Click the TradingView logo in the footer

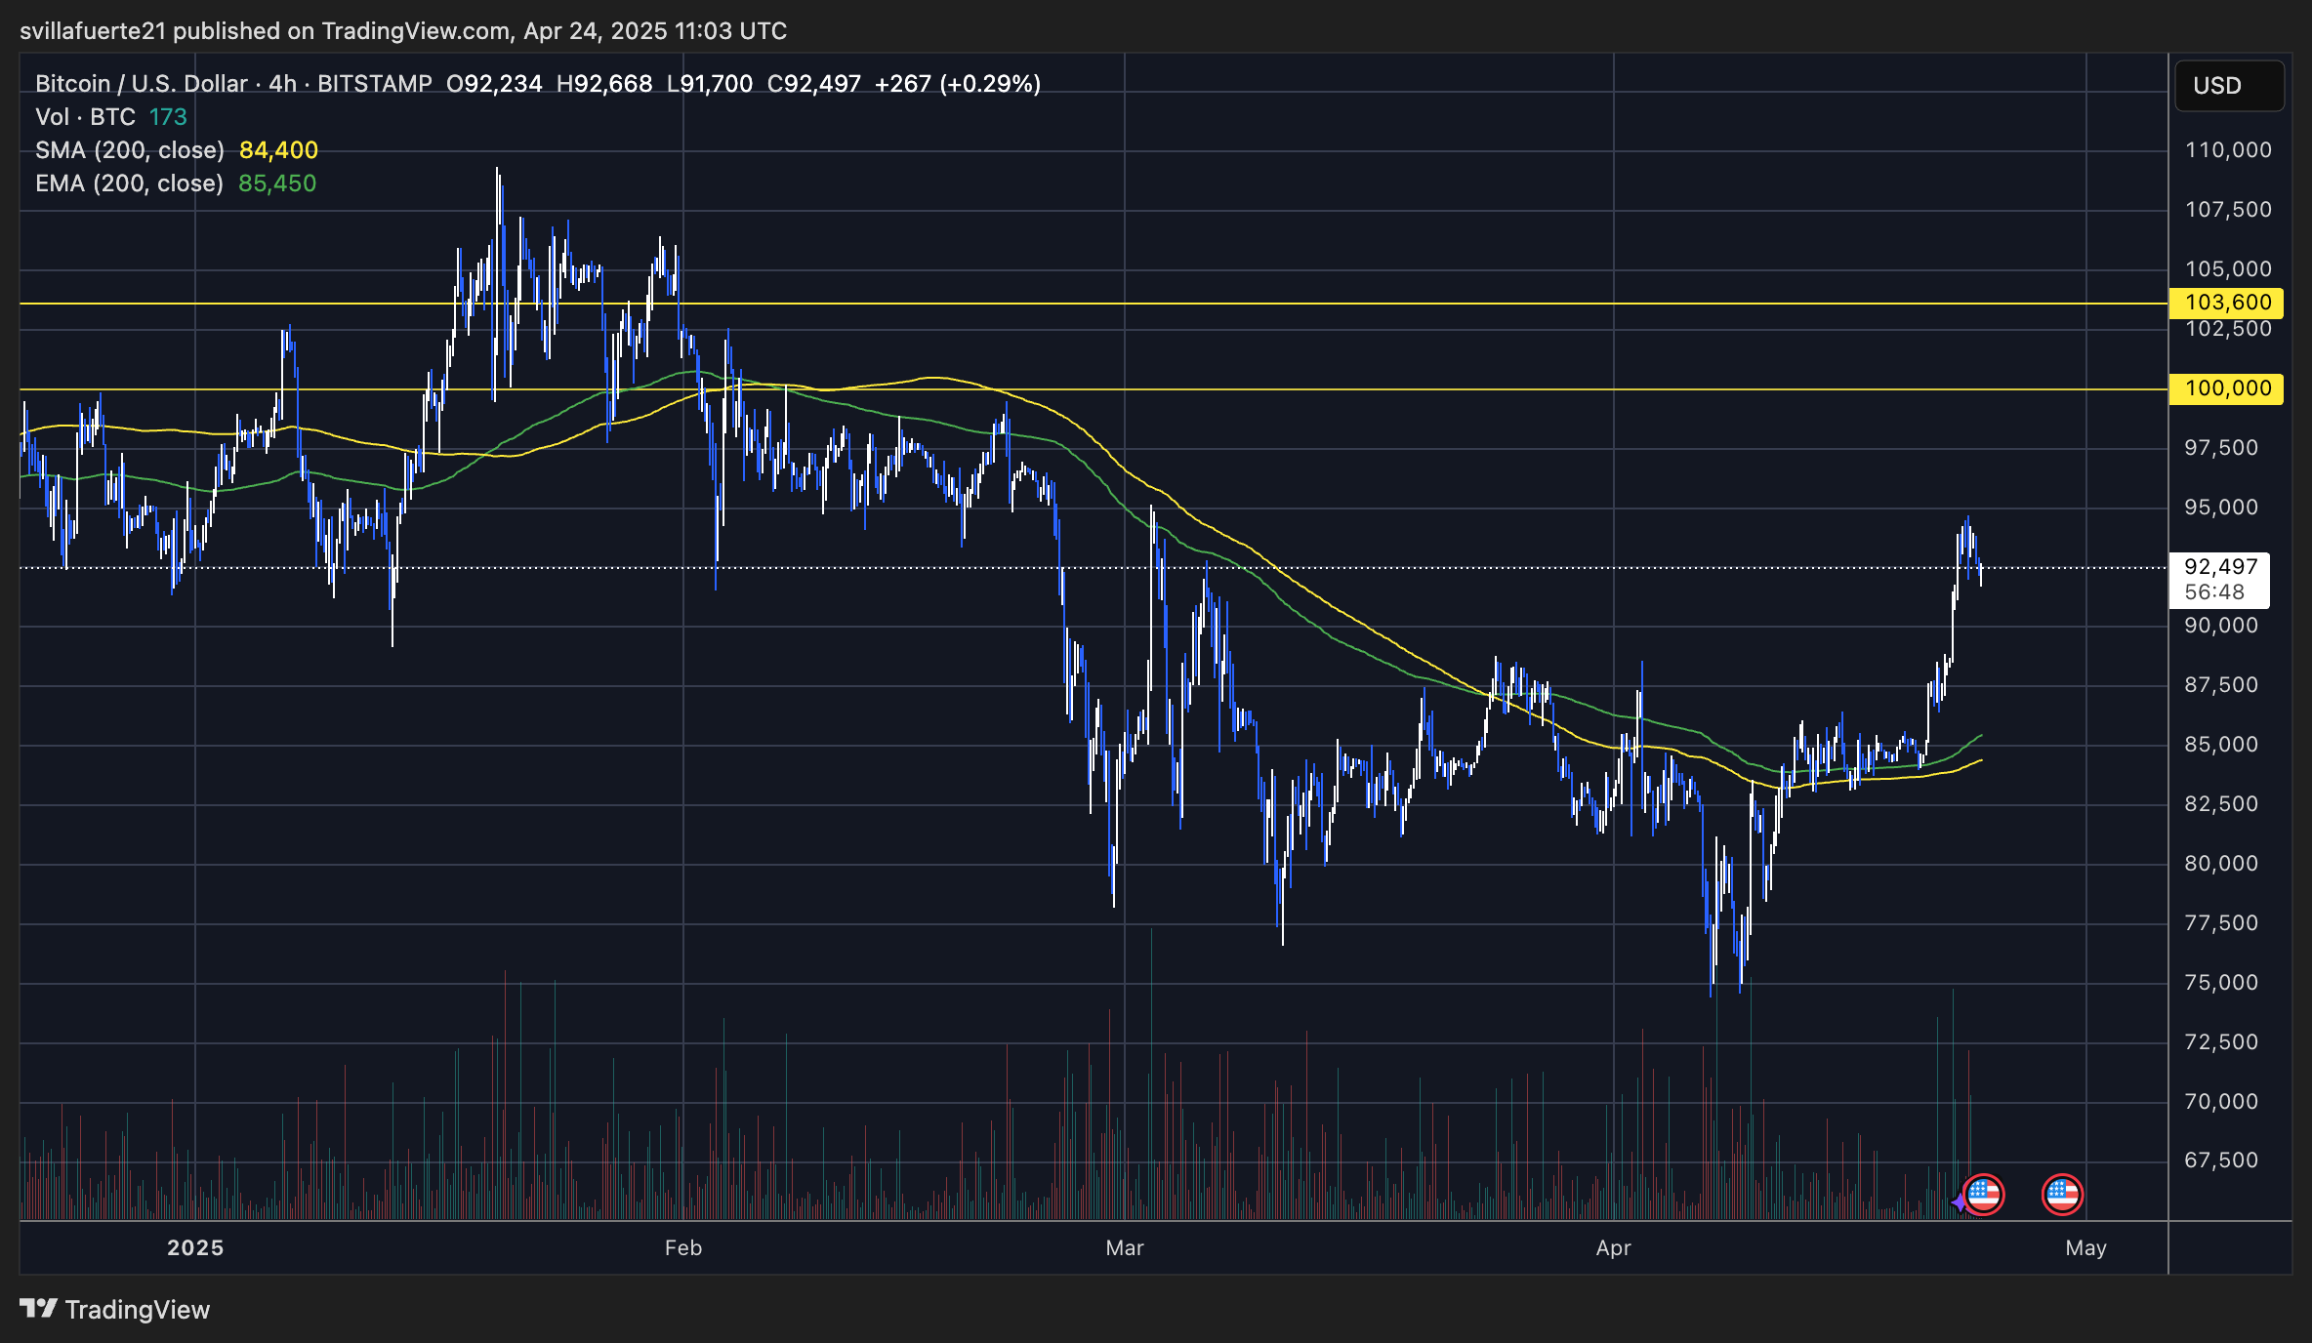(x=115, y=1309)
